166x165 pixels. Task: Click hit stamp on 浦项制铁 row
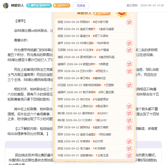(129, 113)
